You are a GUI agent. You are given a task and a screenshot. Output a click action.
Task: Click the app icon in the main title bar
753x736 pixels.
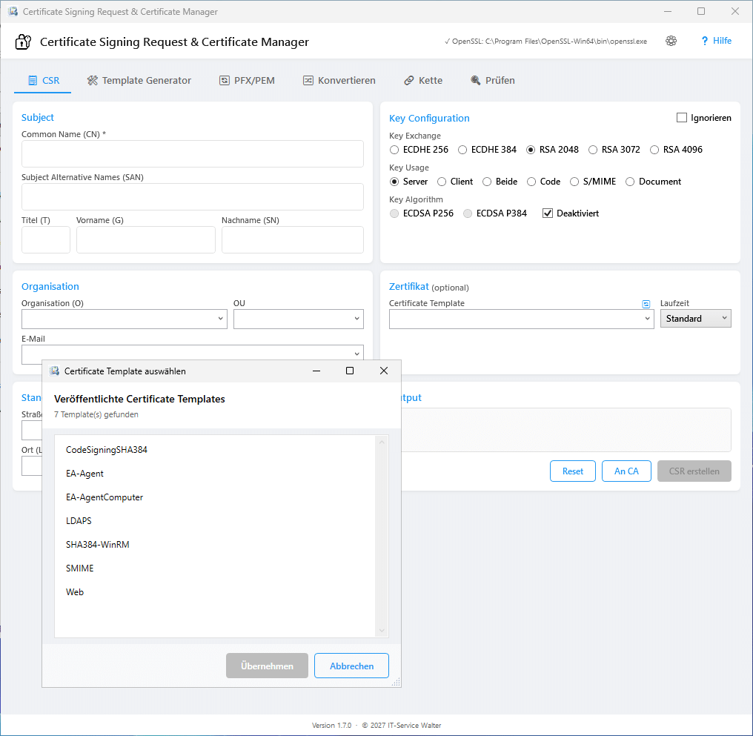coord(13,11)
